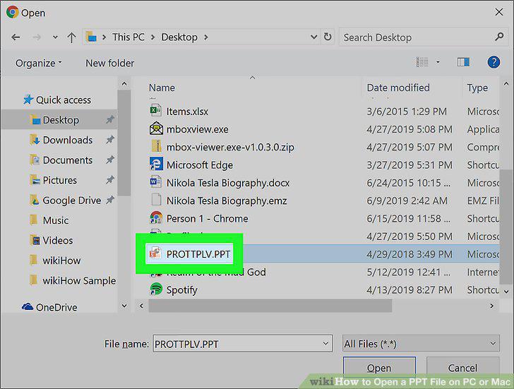Screen dimensions: 514x389
Task: Click the search magnifier icon
Action: coord(499,37)
